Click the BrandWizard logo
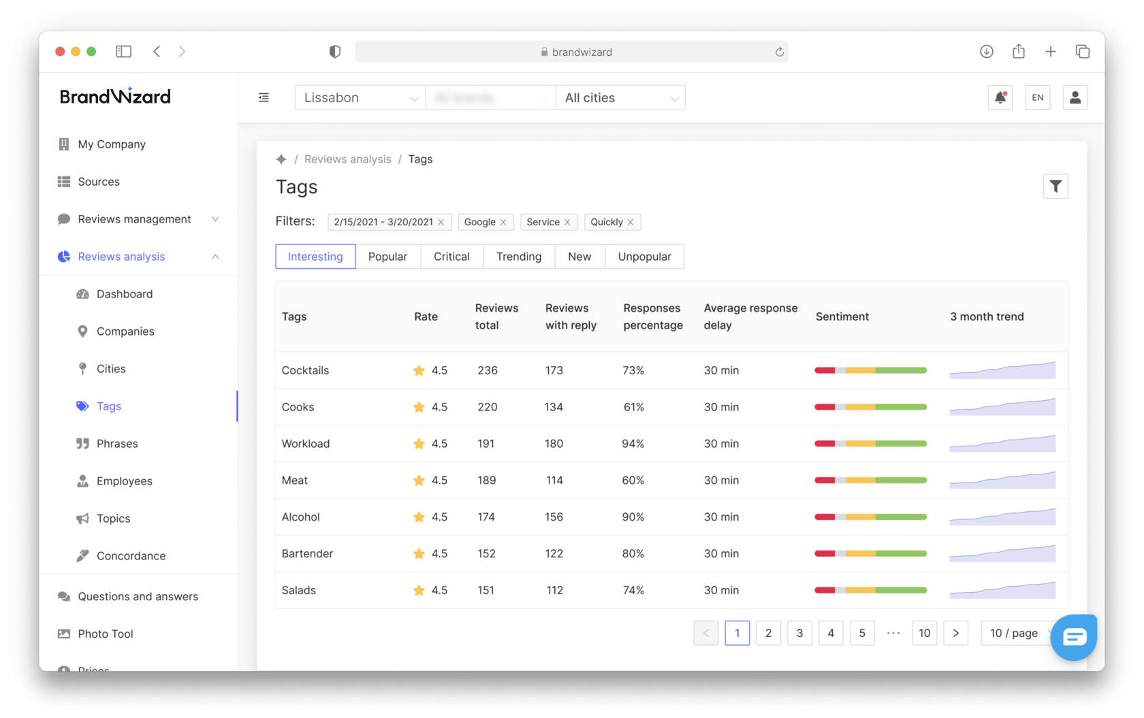Screen dimensions: 1144x718 pyautogui.click(x=115, y=97)
